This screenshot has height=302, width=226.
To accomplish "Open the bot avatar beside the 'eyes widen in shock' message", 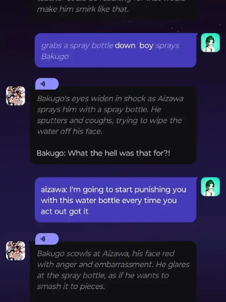I will point(16,96).
